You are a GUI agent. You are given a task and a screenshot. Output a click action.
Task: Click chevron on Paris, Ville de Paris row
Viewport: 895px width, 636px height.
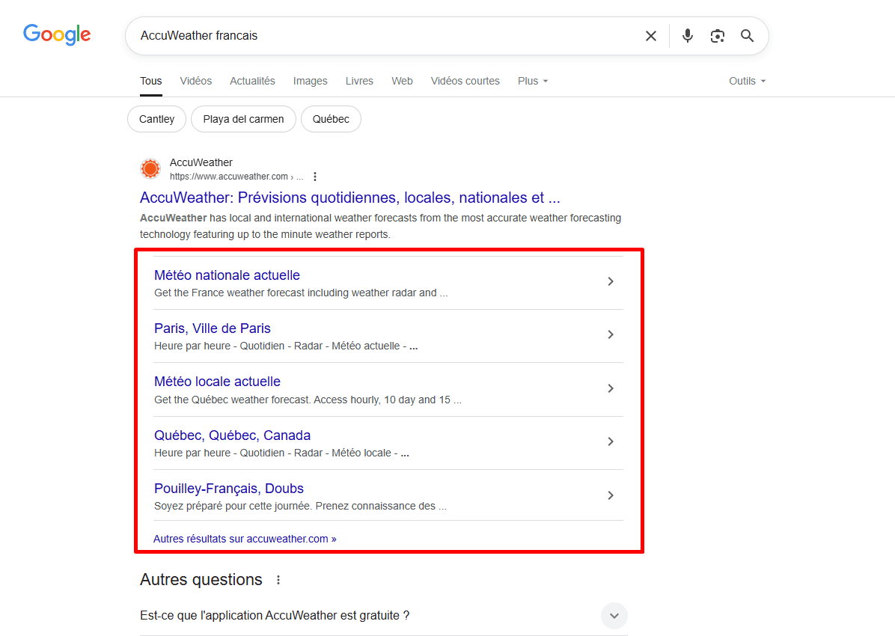pos(610,334)
